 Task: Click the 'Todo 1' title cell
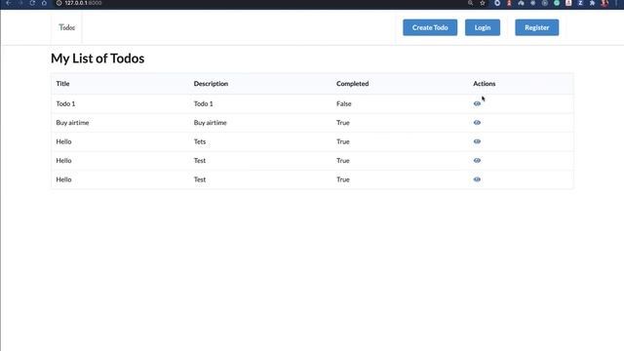tap(65, 103)
